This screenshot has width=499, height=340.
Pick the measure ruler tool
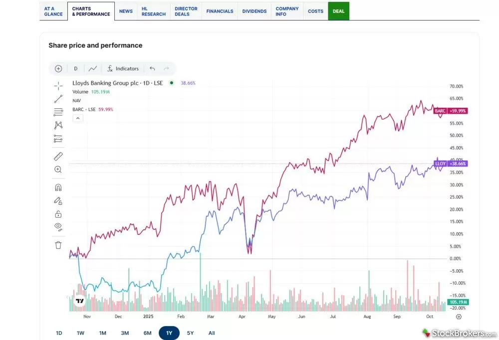[58, 156]
